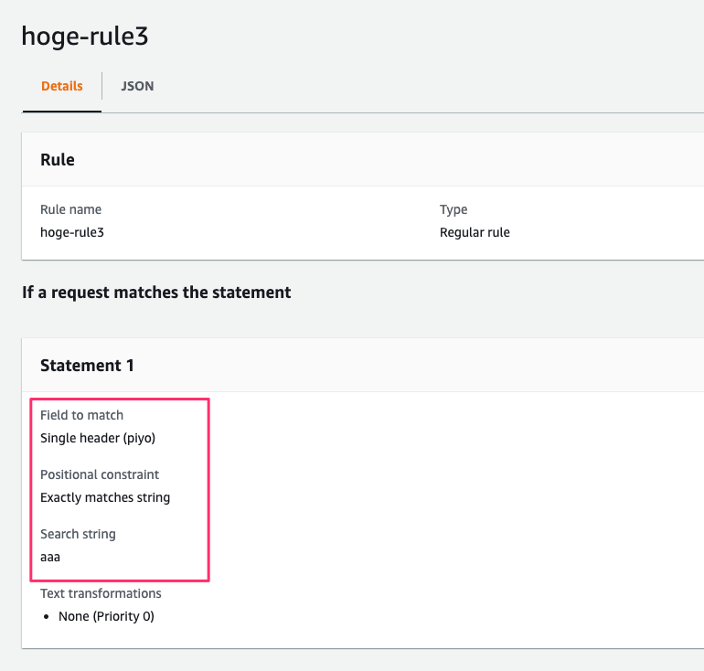Click the Type label
Viewport: 704px width, 671px height.
tap(453, 209)
